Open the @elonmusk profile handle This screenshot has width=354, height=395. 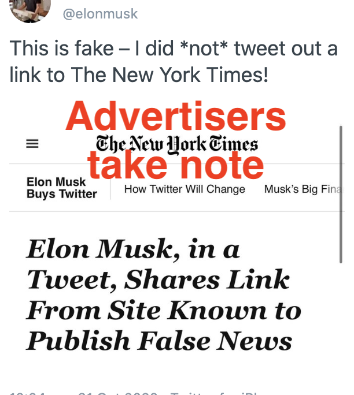pyautogui.click(x=100, y=13)
